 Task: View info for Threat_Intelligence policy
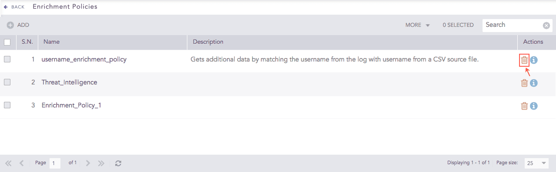pos(534,83)
